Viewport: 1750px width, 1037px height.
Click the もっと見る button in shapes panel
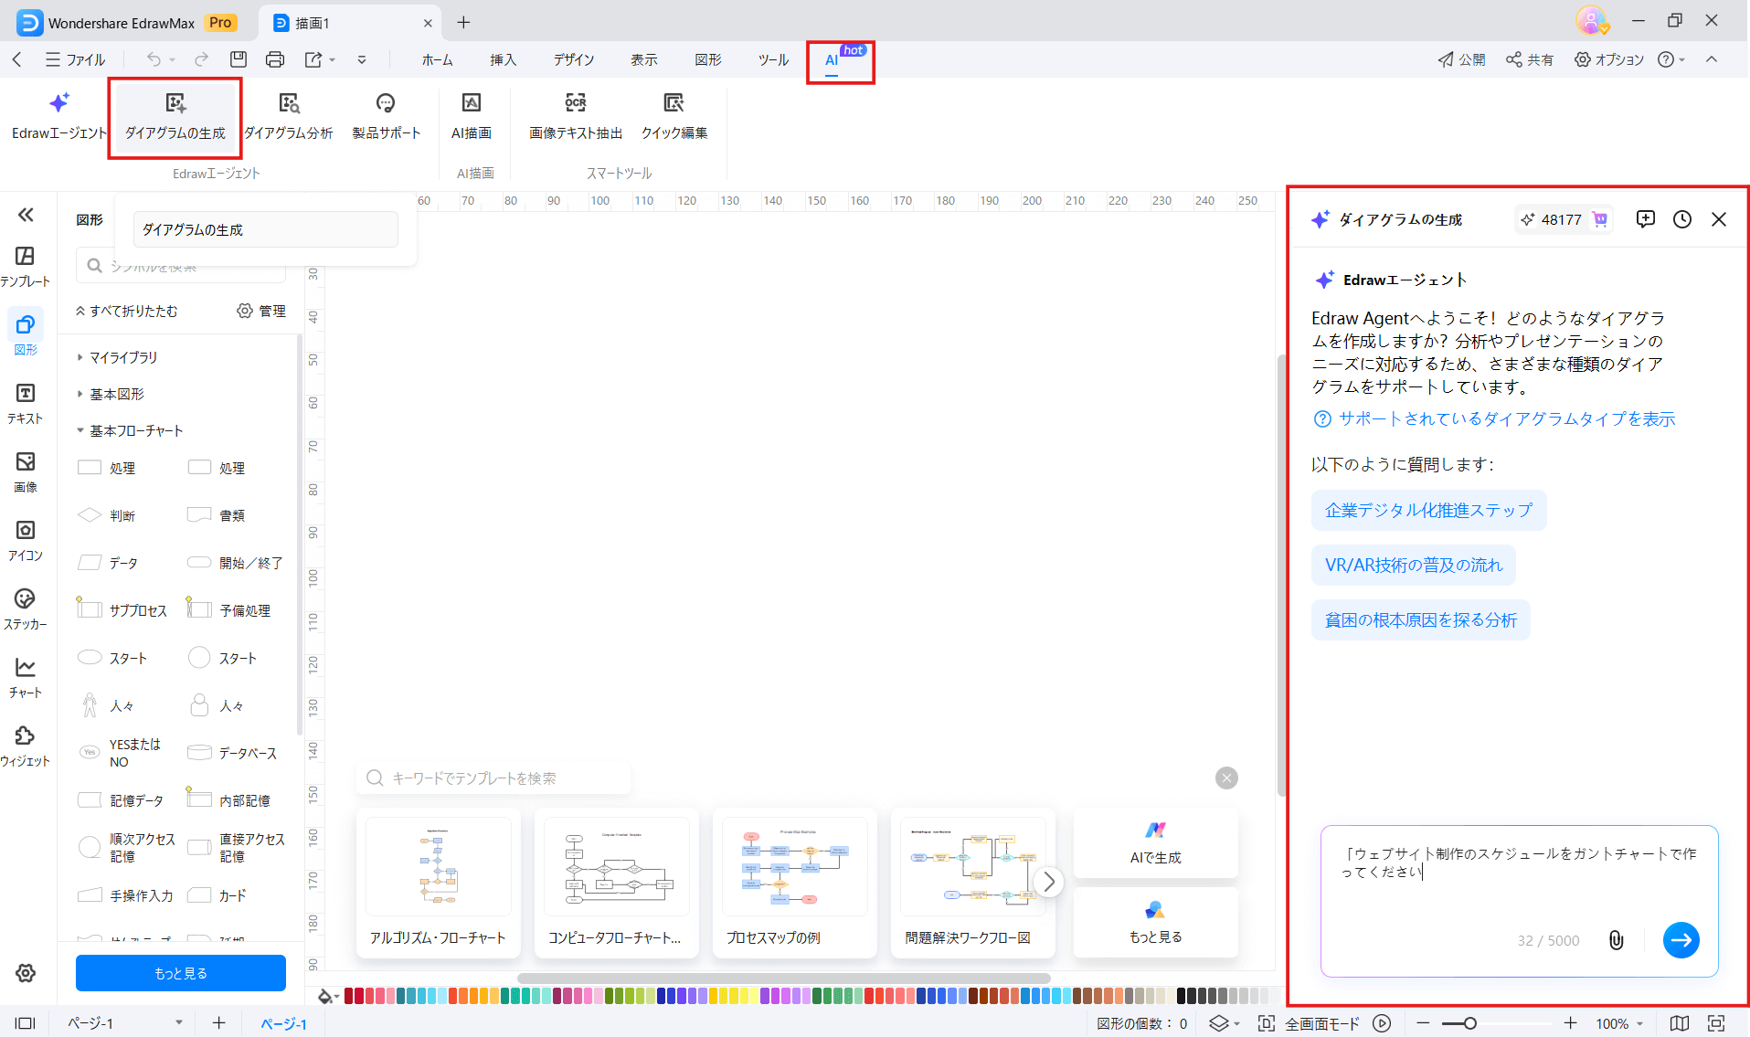(180, 972)
